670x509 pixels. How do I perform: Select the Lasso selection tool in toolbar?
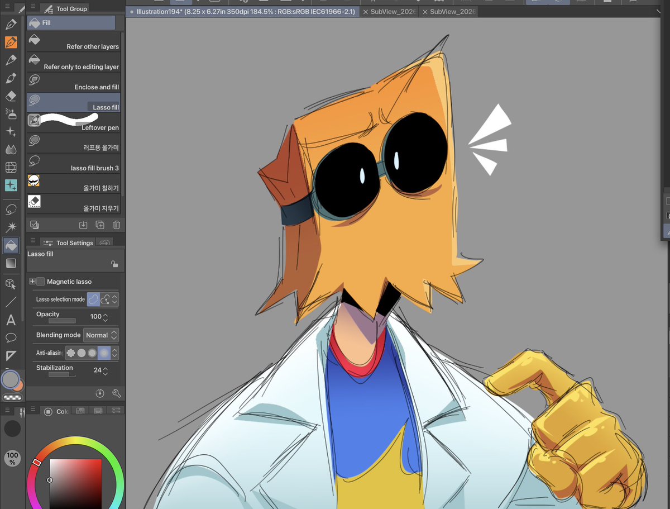pyautogui.click(x=11, y=210)
